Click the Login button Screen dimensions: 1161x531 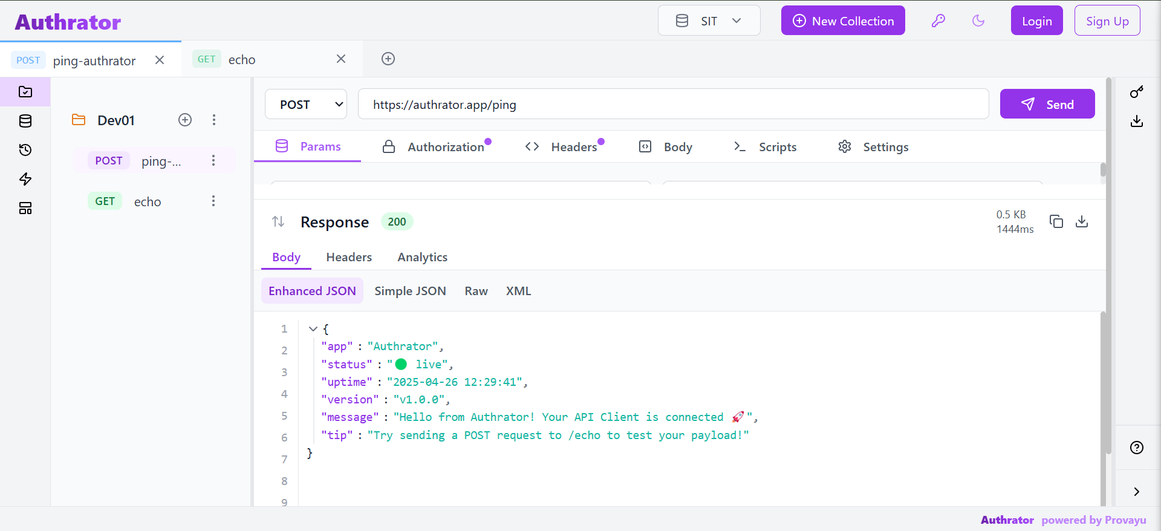(1036, 21)
